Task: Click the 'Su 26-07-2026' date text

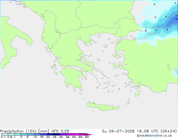Action: tap(118, 131)
